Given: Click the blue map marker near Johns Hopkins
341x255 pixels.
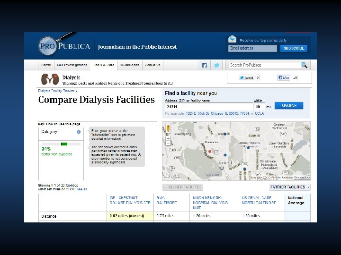Looking at the screenshot, I should coord(248,147).
